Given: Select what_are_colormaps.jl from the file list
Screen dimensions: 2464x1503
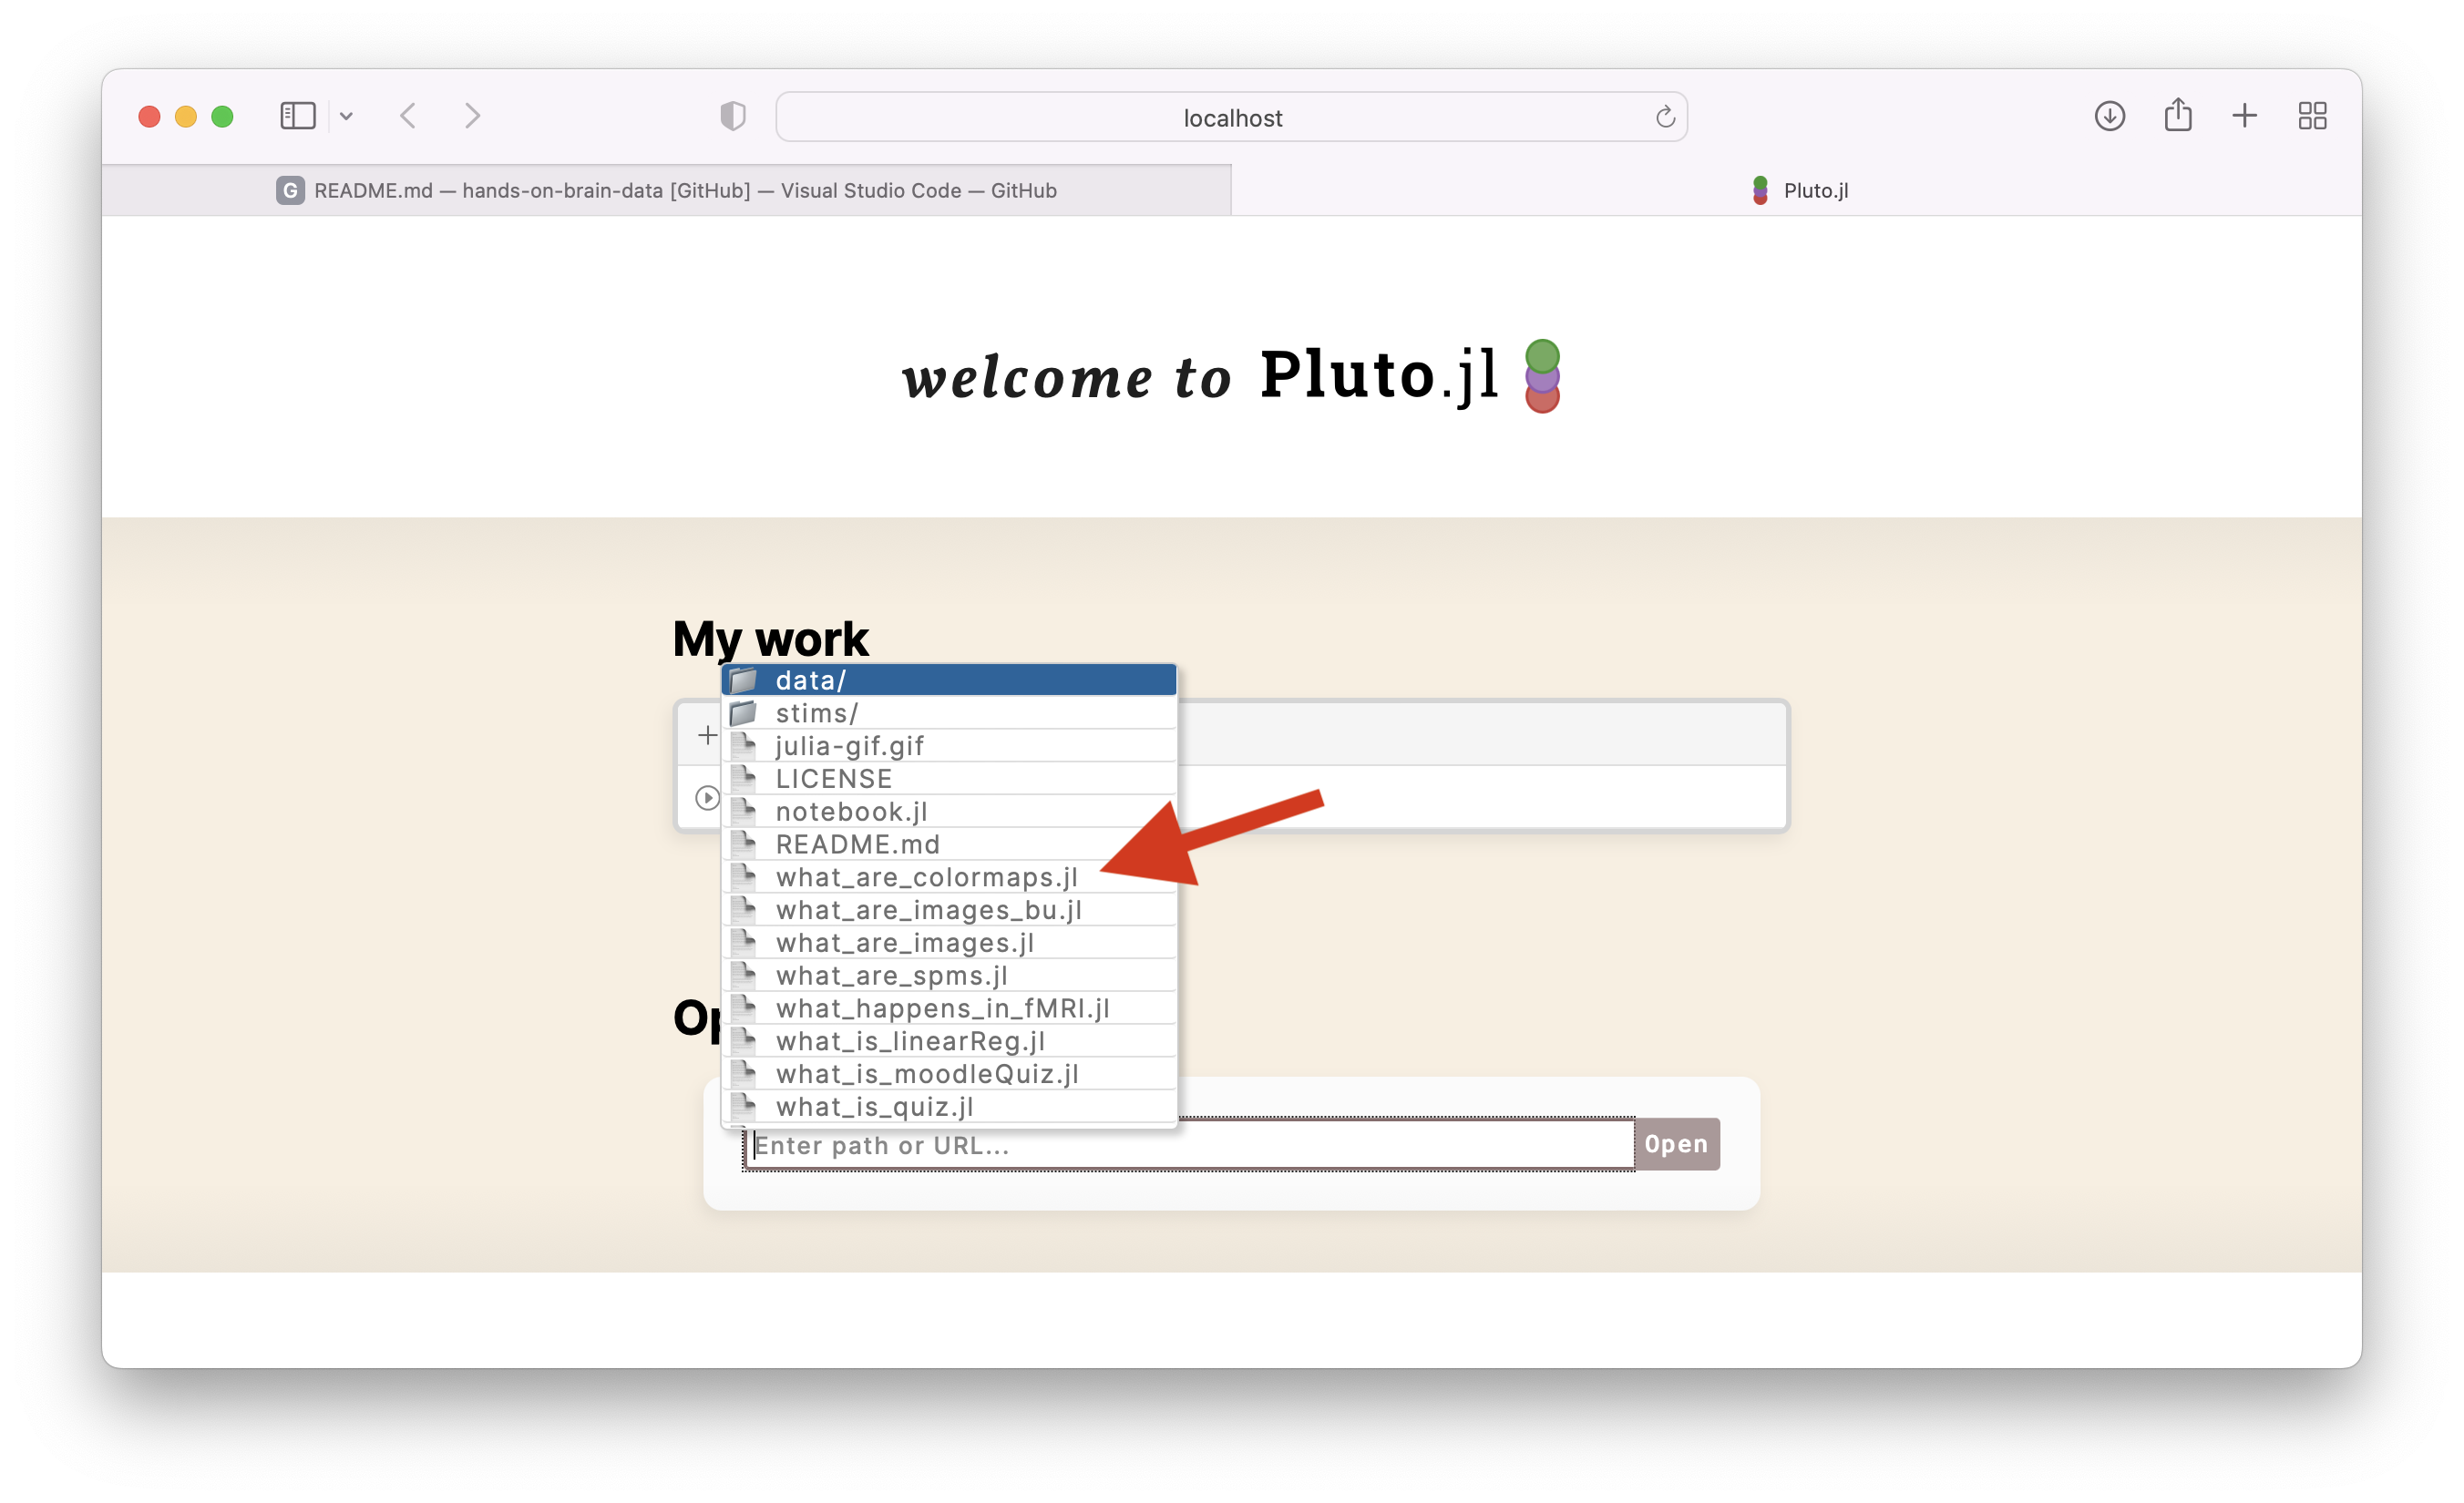Looking at the screenshot, I should [x=926, y=877].
